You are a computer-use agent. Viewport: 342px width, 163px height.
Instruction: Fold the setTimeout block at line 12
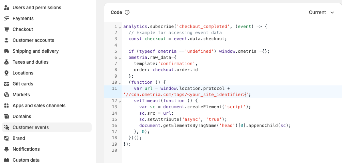pos(120,101)
